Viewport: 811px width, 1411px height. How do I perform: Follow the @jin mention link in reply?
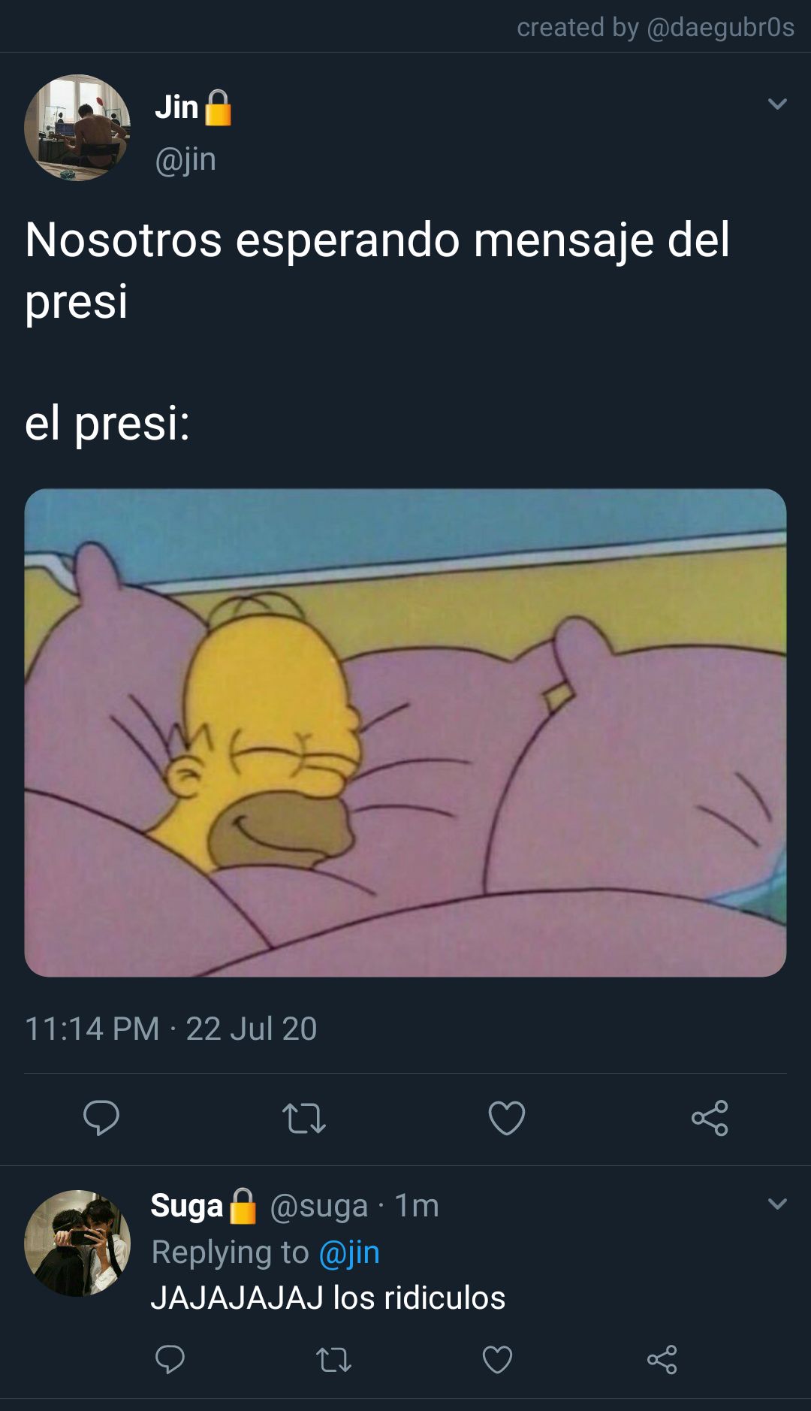[349, 1252]
